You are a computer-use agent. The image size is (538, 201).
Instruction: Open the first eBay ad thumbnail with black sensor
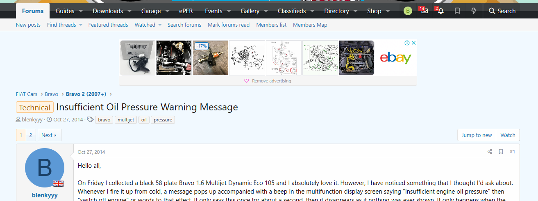(x=137, y=57)
